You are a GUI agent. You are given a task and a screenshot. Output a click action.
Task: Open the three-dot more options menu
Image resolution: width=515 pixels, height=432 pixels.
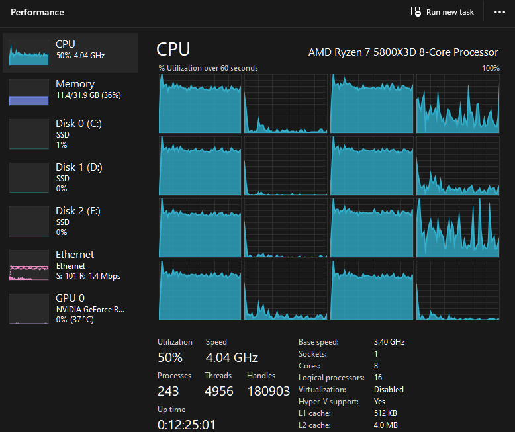point(499,12)
